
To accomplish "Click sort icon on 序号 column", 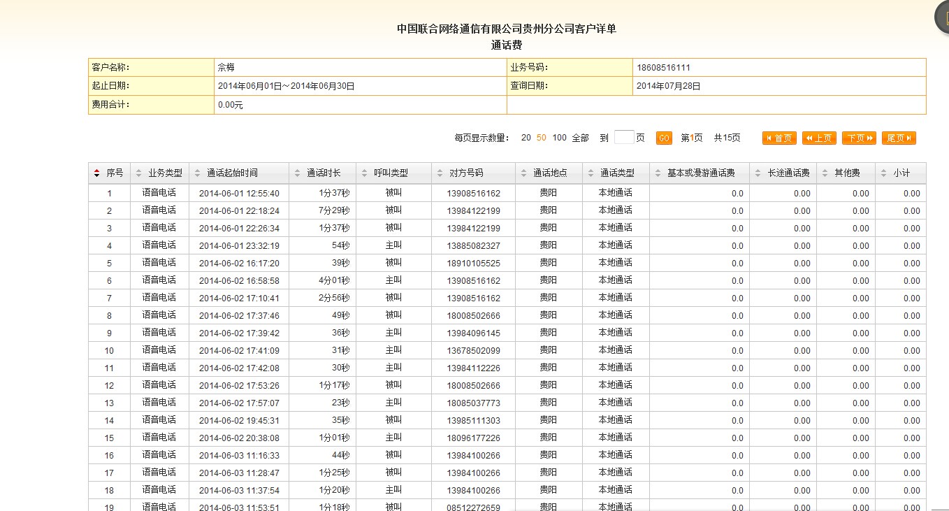I will [96, 173].
